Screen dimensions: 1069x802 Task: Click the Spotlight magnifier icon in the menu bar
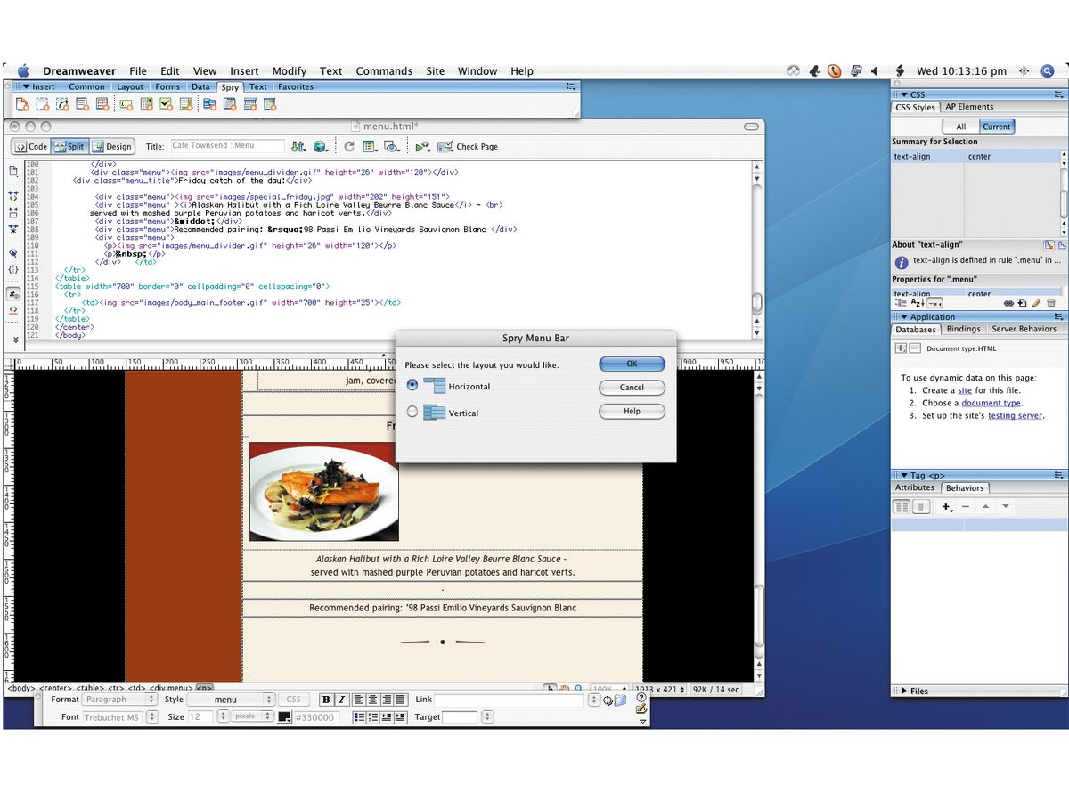point(1049,70)
